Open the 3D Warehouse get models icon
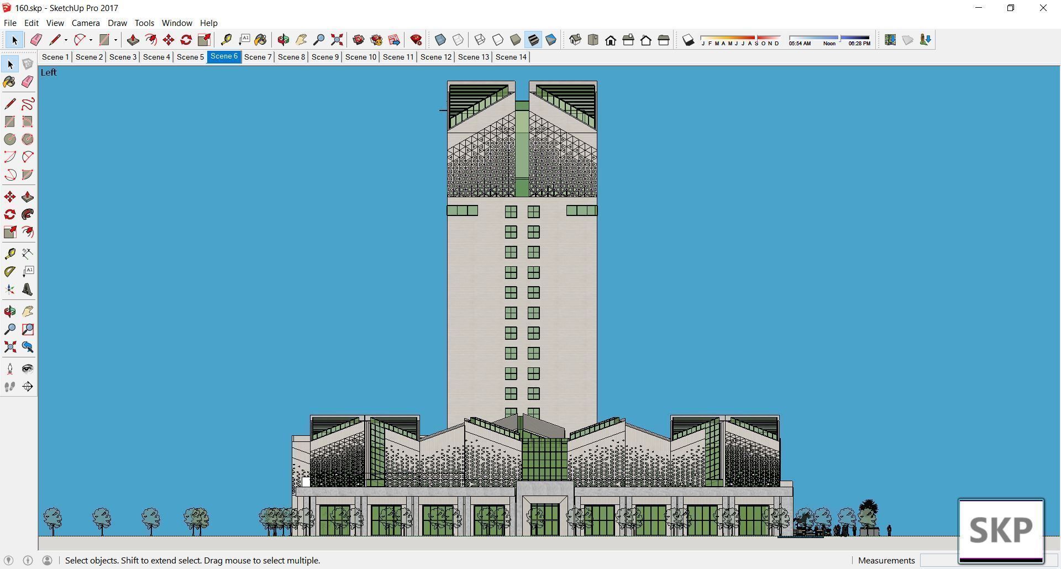The image size is (1061, 569). tap(359, 40)
